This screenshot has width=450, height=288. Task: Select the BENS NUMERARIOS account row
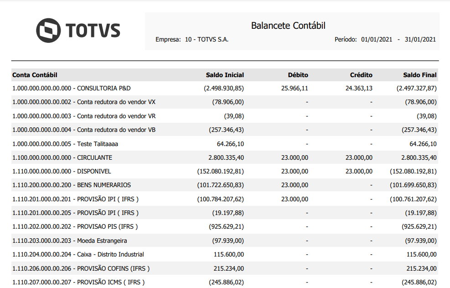click(x=72, y=185)
